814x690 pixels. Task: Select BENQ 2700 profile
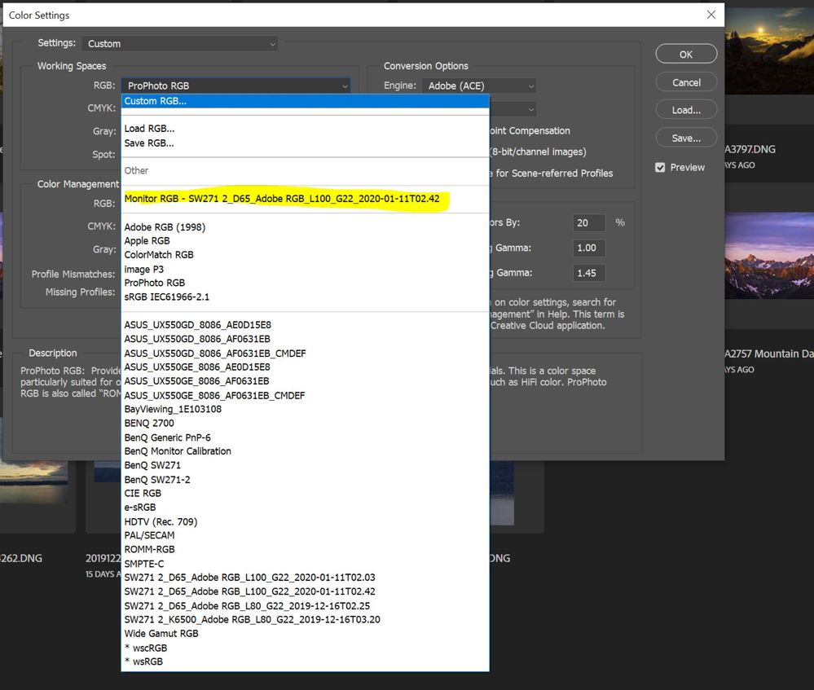click(x=306, y=423)
